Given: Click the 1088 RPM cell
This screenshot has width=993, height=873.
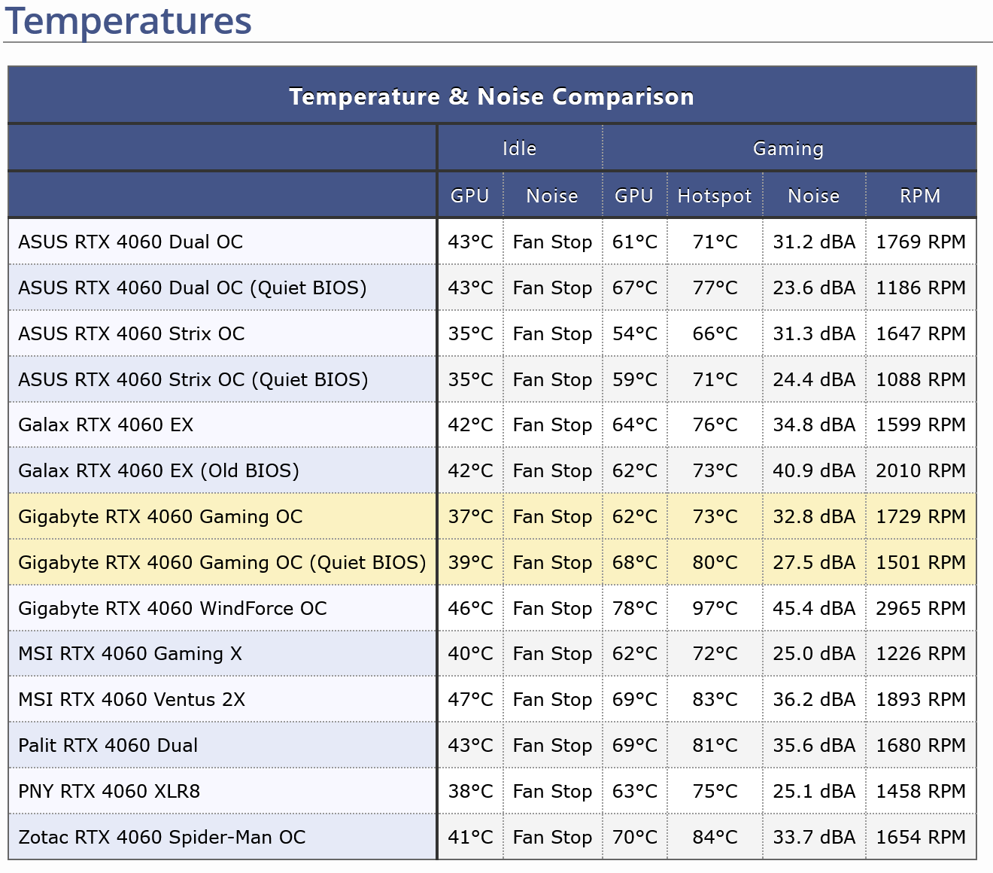Looking at the screenshot, I should click(x=921, y=379).
